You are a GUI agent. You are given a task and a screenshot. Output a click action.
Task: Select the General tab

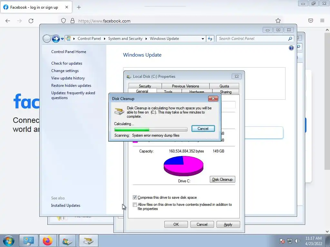pos(142,91)
